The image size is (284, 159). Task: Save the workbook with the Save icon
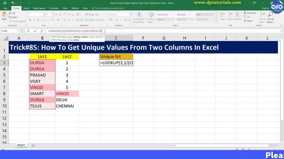coord(5,3)
